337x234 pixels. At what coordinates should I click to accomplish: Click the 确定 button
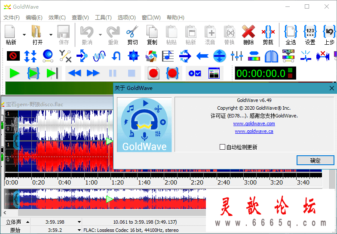316,160
